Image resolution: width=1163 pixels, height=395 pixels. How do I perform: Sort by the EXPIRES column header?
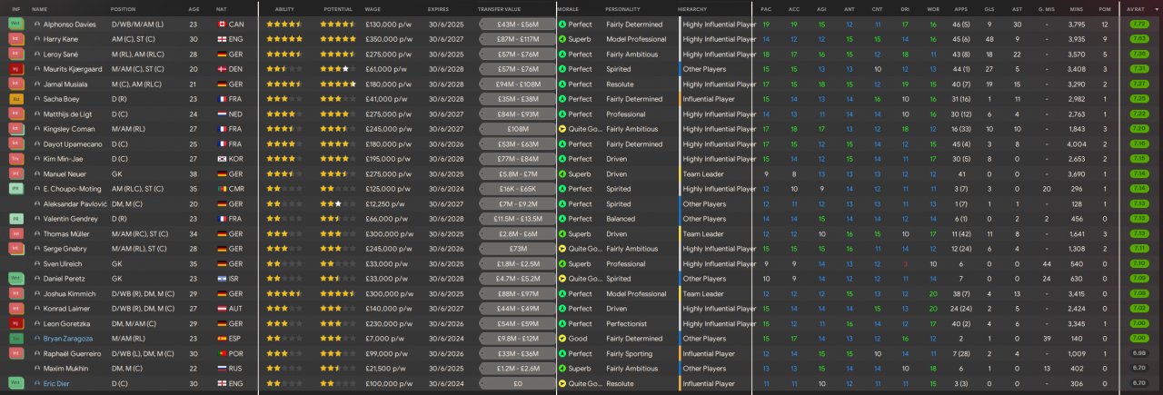pos(438,8)
